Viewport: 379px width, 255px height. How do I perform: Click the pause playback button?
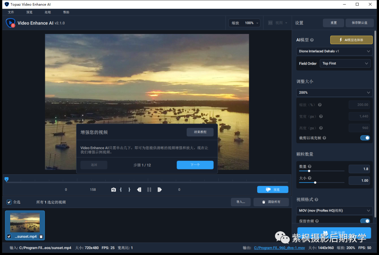pos(149,190)
